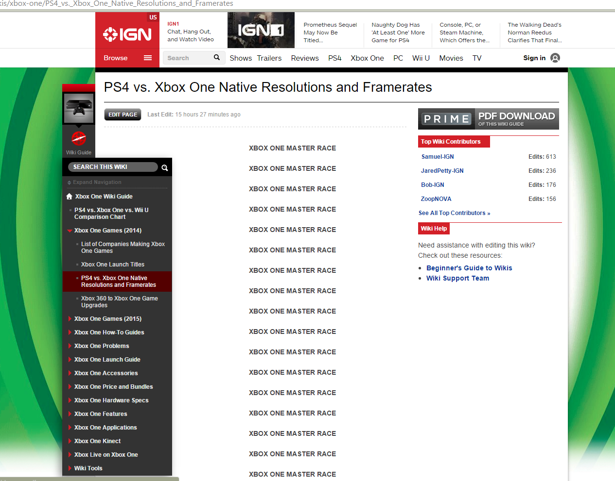This screenshot has width=615, height=481.
Task: Open the Browse hamburger menu icon
Action: pyautogui.click(x=148, y=58)
